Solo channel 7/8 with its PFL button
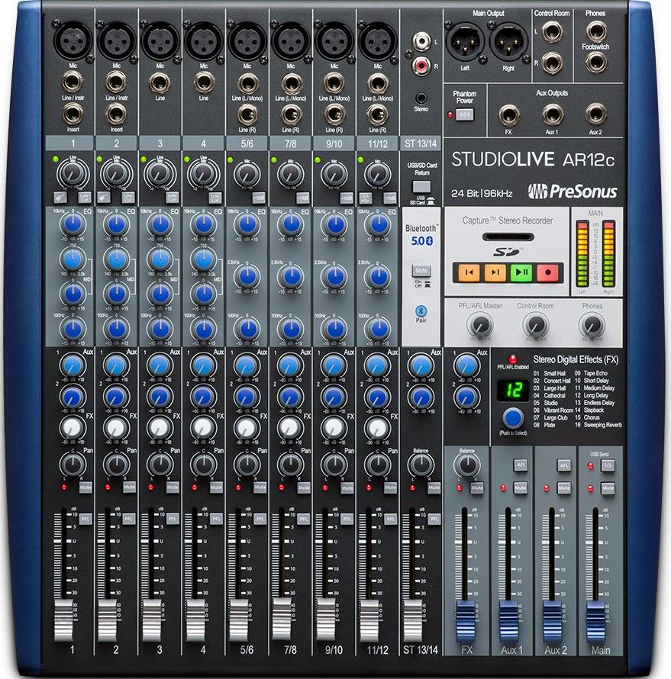This screenshot has height=679, width=671. point(303,519)
